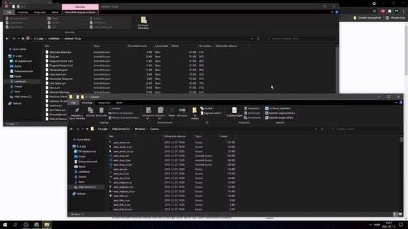Click Előzmények in the Cursors ribbon
Screen dimensions: 408x229
252,118
